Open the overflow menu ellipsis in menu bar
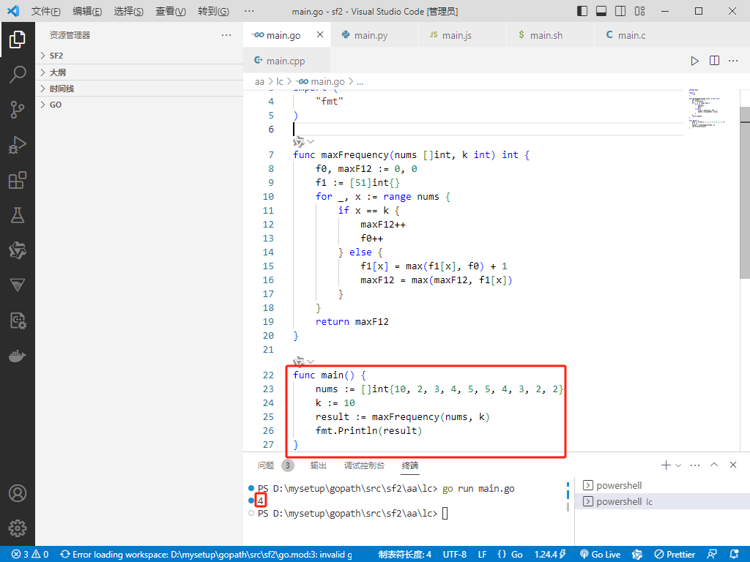Screen dimensions: 750x562 tap(249, 12)
